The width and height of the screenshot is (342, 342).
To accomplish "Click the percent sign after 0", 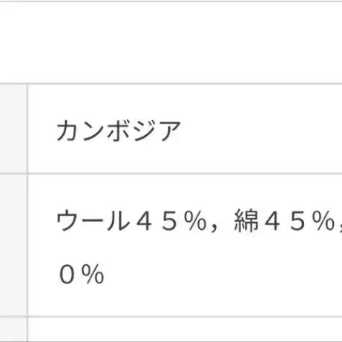I will (x=93, y=274).
